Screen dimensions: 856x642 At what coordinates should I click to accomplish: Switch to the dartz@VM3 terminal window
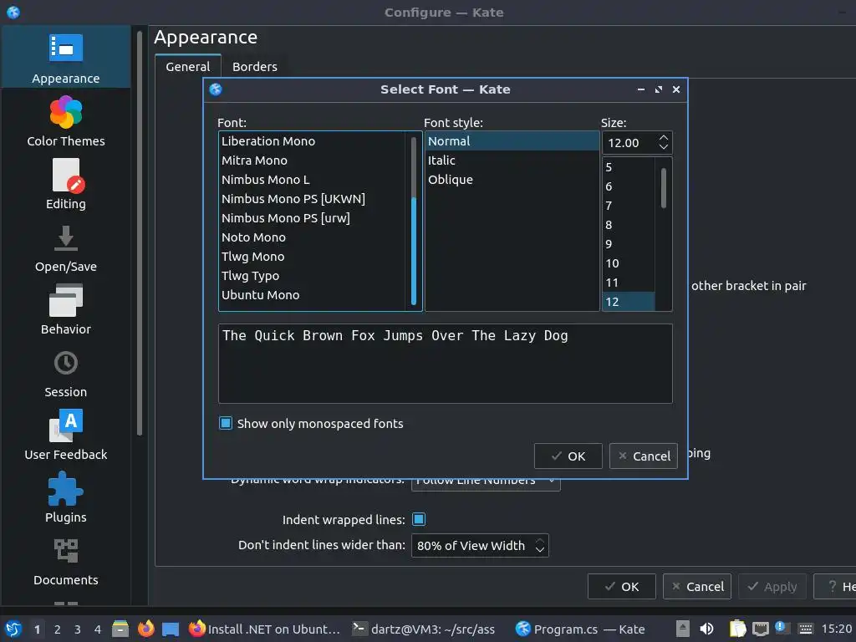(x=424, y=629)
